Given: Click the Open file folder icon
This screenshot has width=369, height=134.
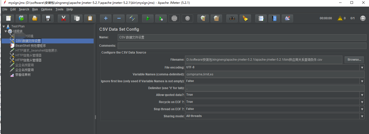Looking at the screenshot, I should (35, 18).
